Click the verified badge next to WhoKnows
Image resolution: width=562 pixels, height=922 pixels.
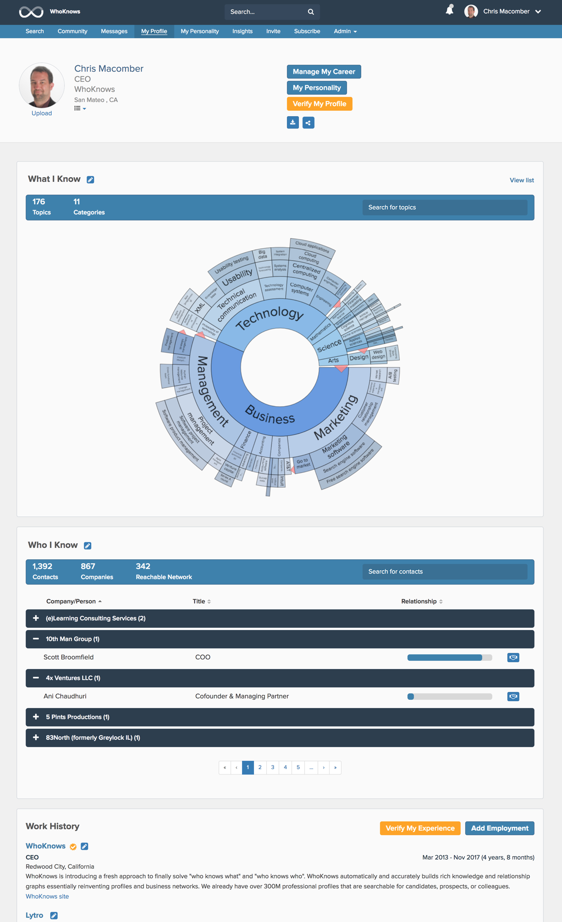(73, 847)
